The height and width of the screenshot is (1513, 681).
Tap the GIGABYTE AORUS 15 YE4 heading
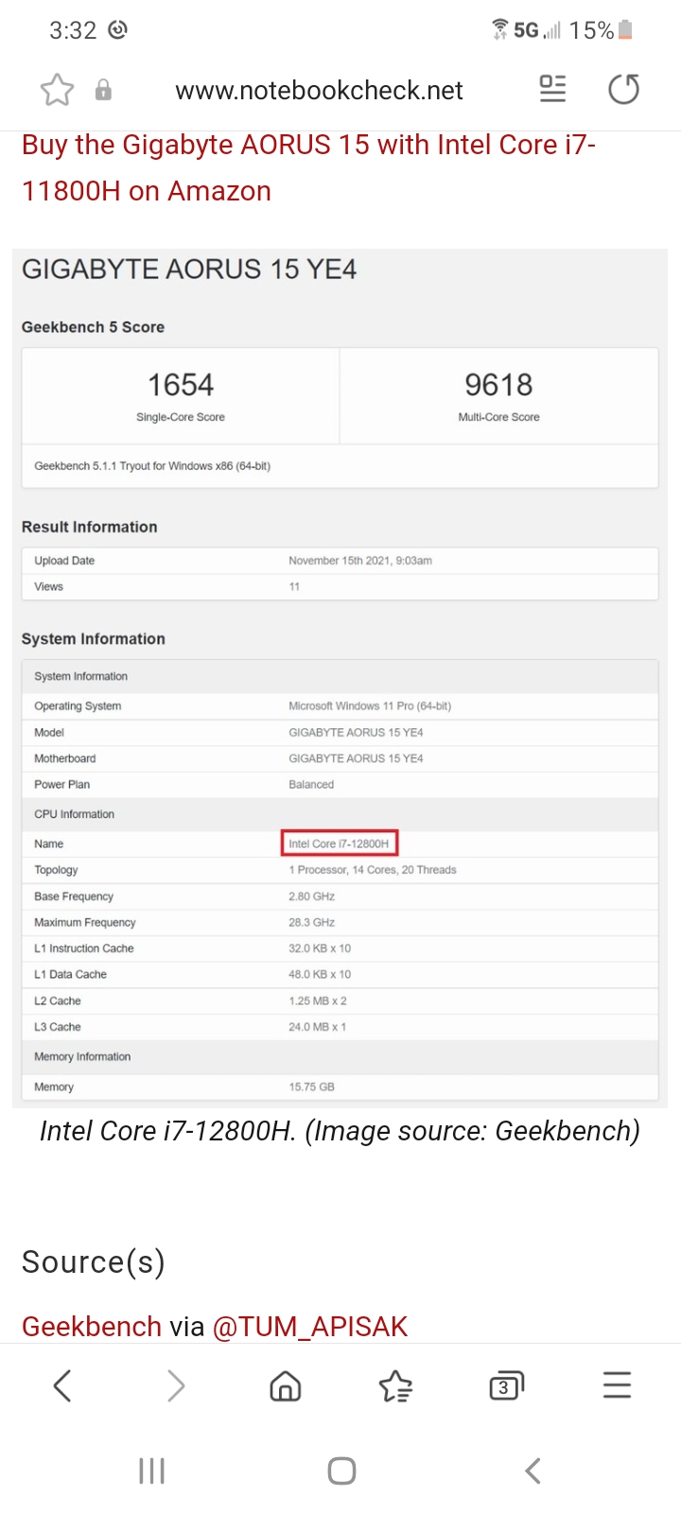point(189,270)
